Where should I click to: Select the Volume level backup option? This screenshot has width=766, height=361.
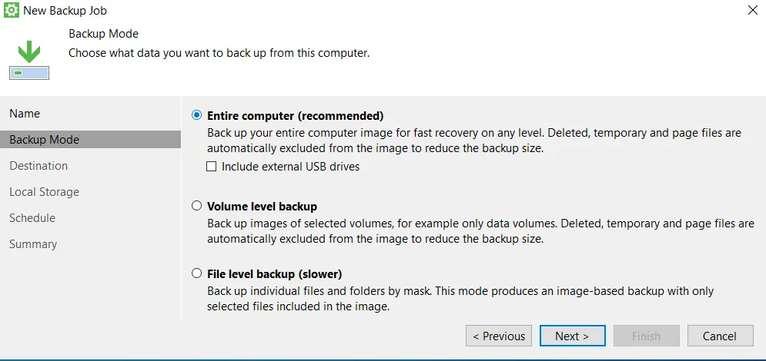pos(197,206)
